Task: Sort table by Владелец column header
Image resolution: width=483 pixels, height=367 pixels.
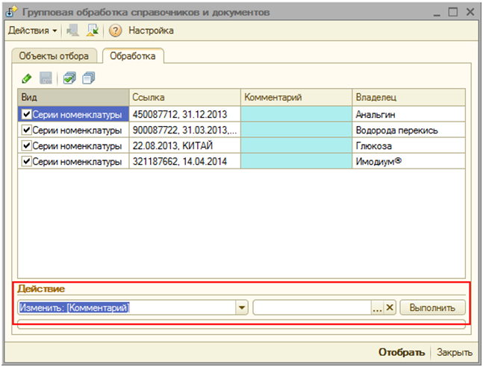Action: click(x=408, y=97)
